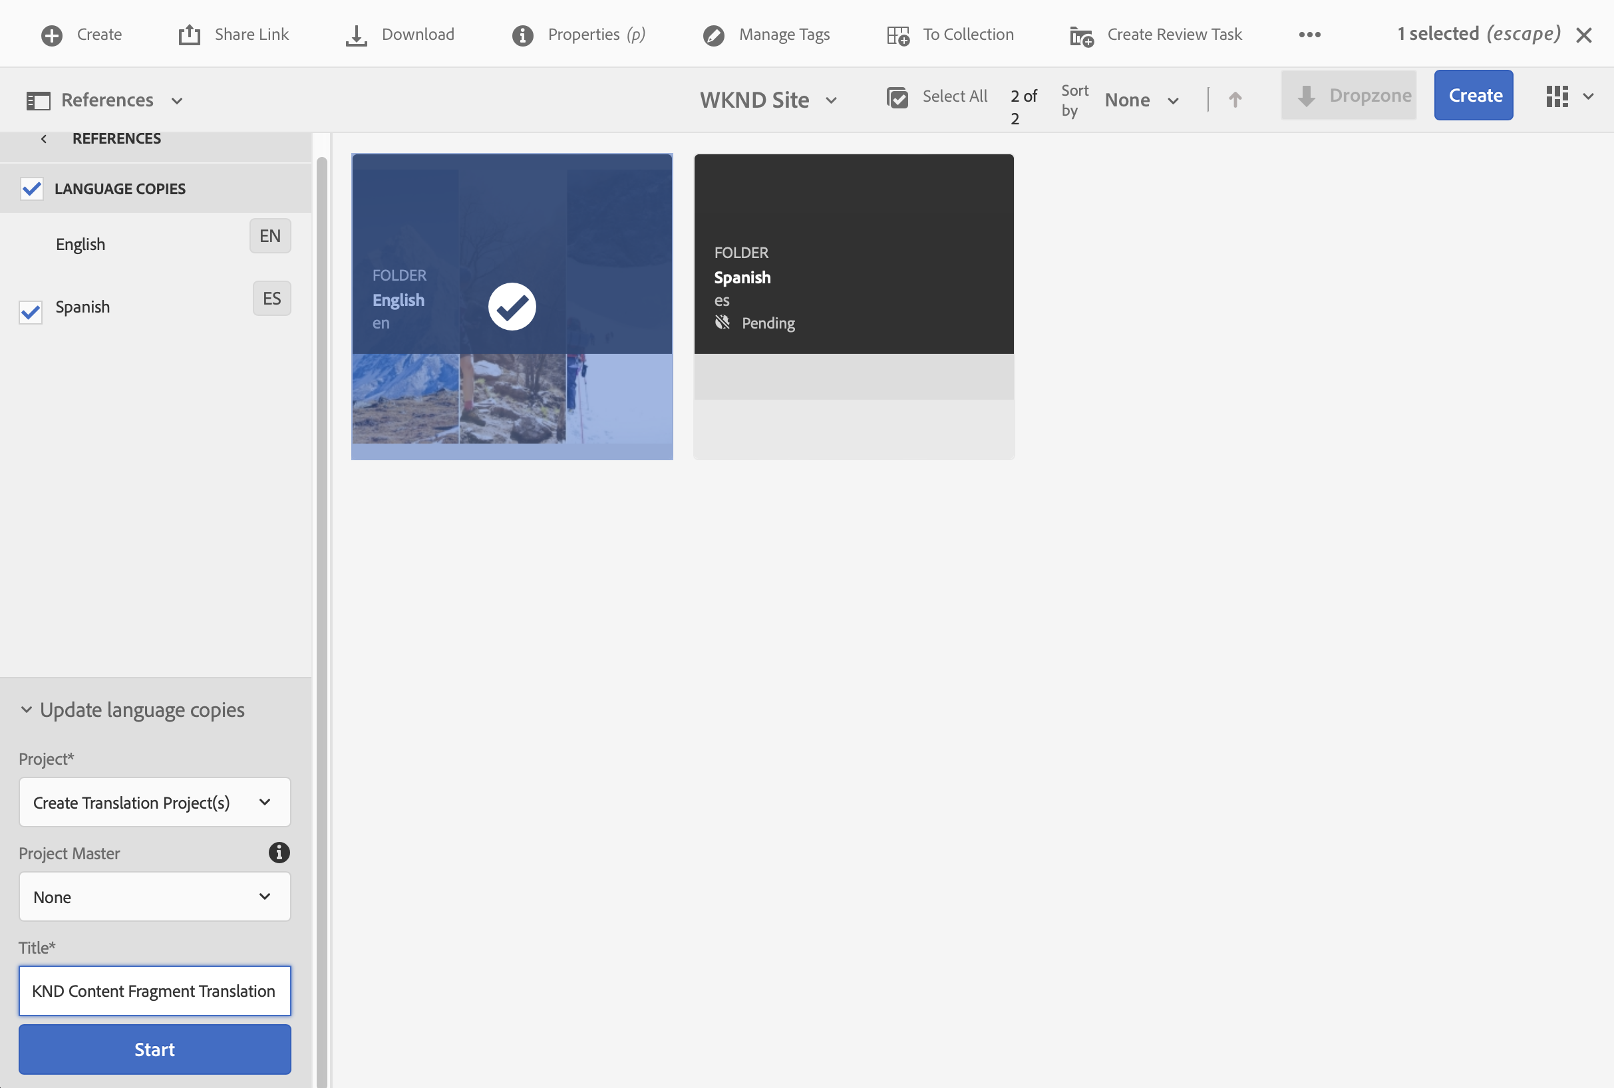The image size is (1614, 1088).
Task: Toggle sort direction arrow
Action: click(x=1235, y=100)
